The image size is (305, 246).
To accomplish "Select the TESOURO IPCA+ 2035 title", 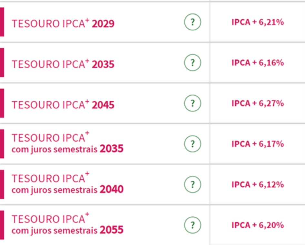I will pyautogui.click(x=63, y=64).
